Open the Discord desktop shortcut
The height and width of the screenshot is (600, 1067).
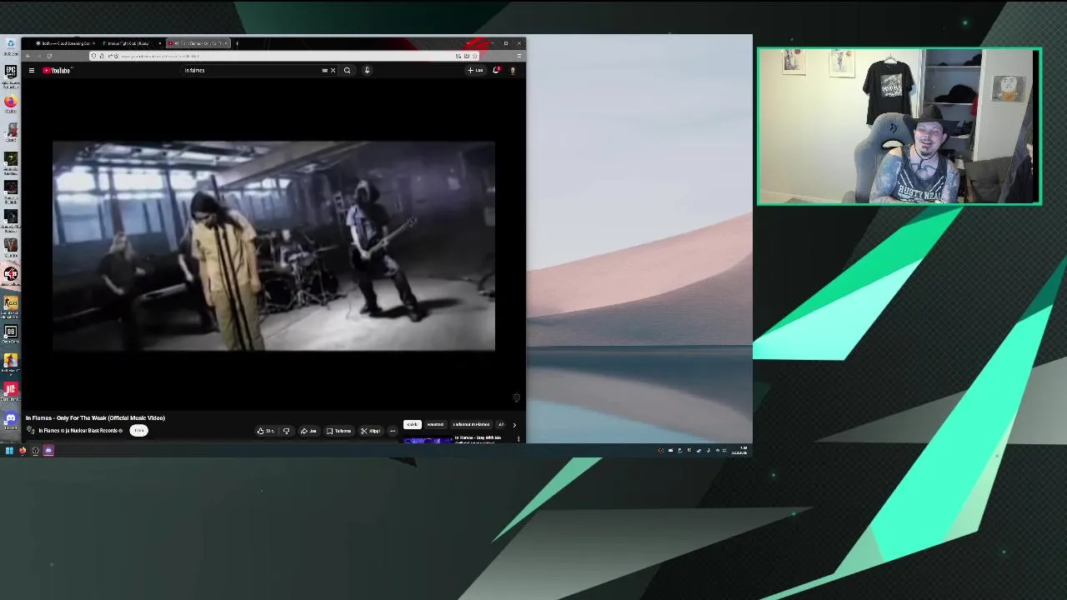coord(10,421)
